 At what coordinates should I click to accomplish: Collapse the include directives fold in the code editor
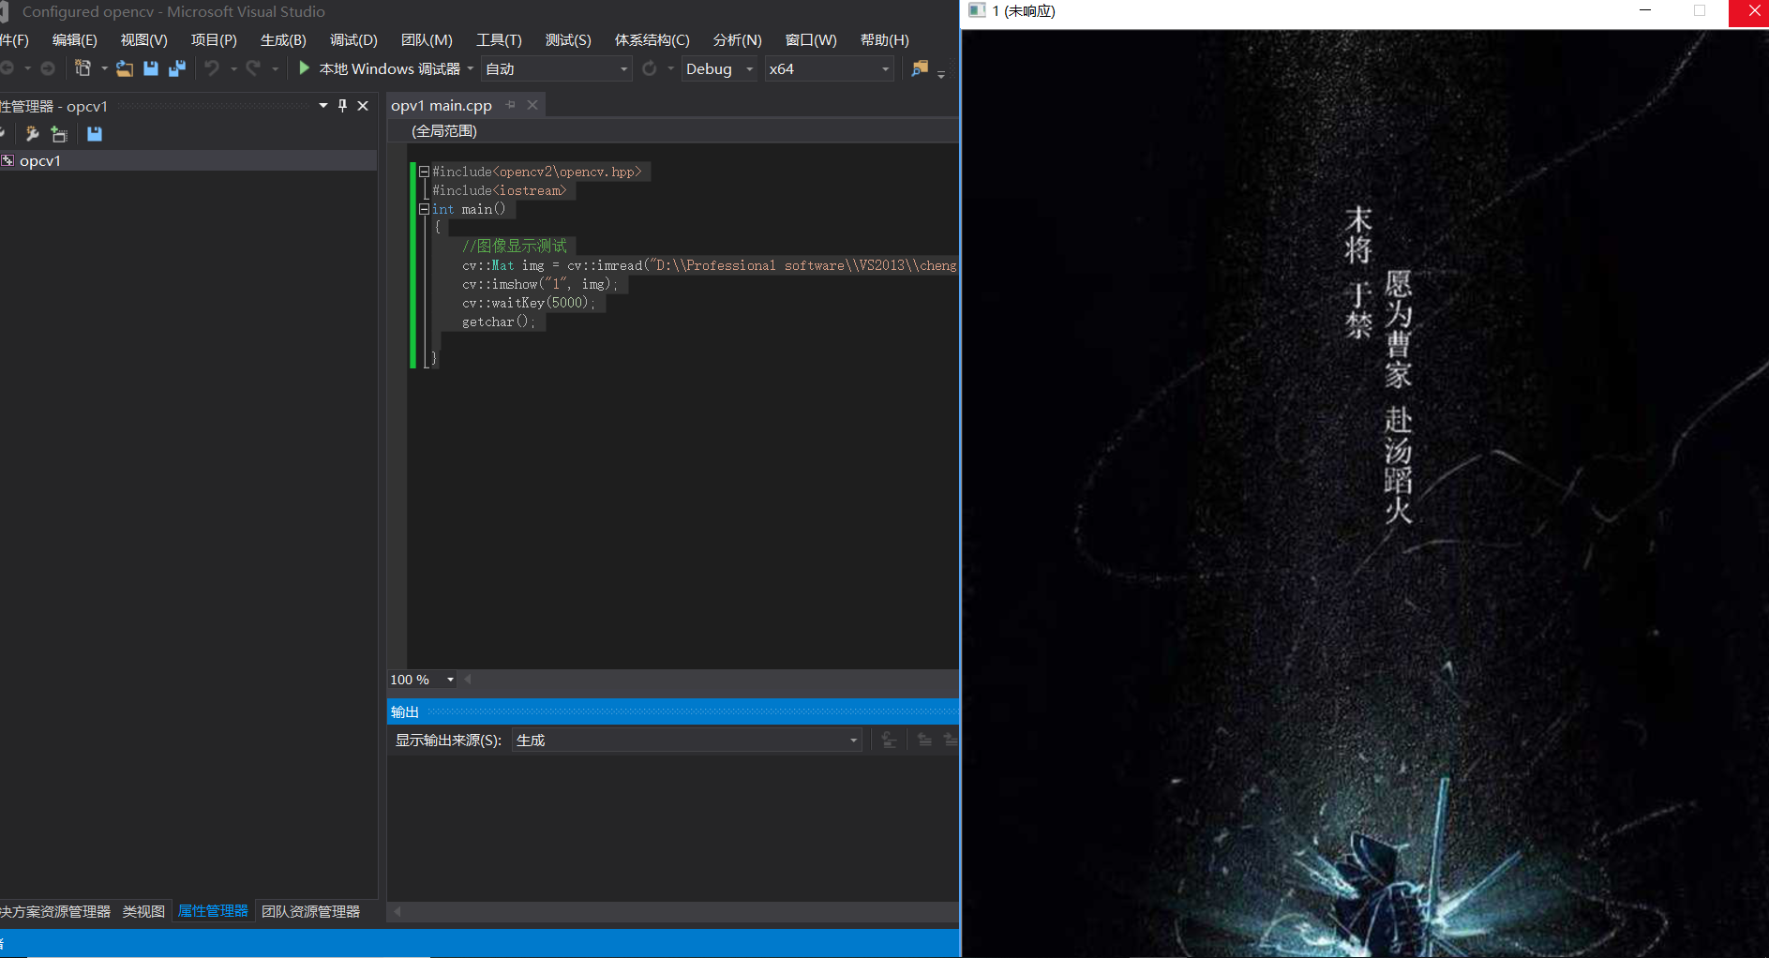[424, 171]
